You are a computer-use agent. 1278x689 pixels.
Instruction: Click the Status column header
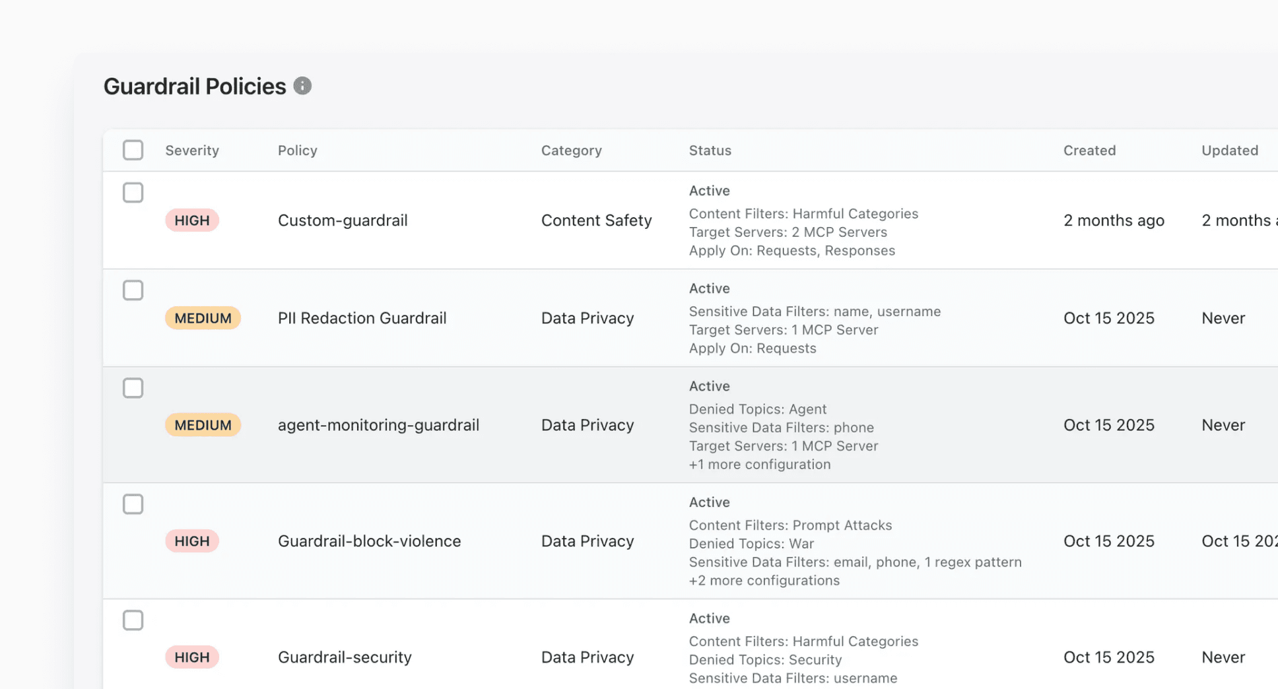point(710,150)
